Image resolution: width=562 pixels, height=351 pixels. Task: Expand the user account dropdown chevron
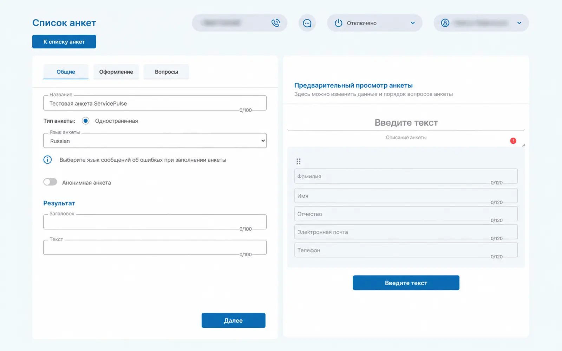click(519, 23)
